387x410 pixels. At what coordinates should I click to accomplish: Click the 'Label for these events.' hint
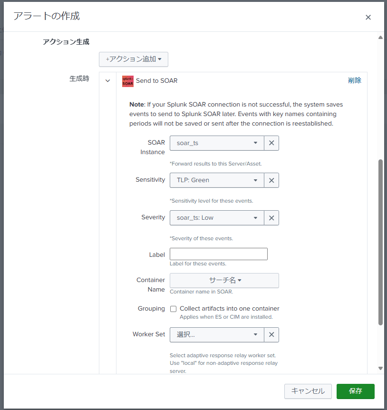coord(198,264)
